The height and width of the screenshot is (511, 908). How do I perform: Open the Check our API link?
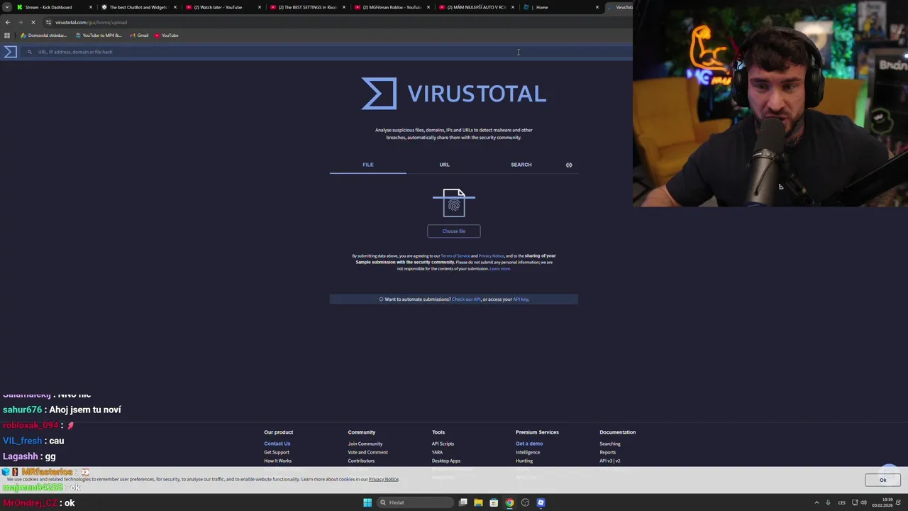click(466, 300)
